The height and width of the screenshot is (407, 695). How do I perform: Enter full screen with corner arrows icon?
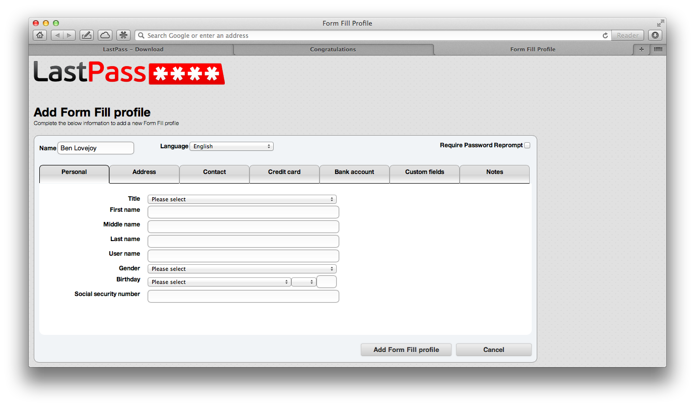(660, 23)
